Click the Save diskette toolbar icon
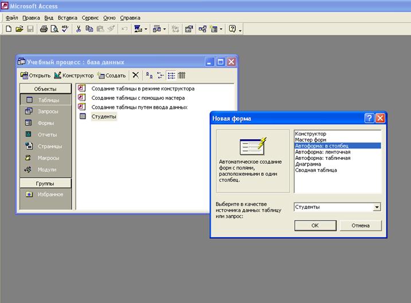The image size is (411, 303). [30, 29]
